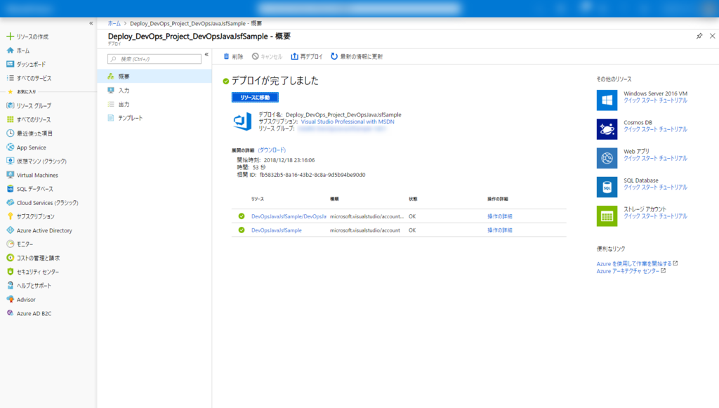The height and width of the screenshot is (408, 719).
Task: Click the リソースに移動 button
Action: pos(255,97)
